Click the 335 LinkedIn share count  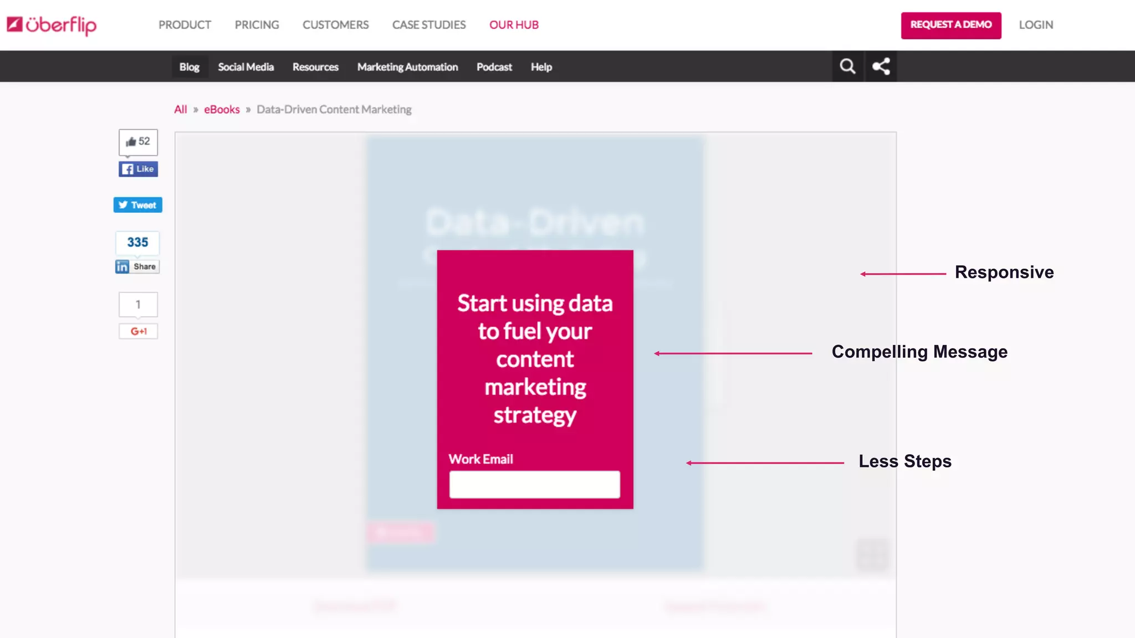pyautogui.click(x=137, y=243)
